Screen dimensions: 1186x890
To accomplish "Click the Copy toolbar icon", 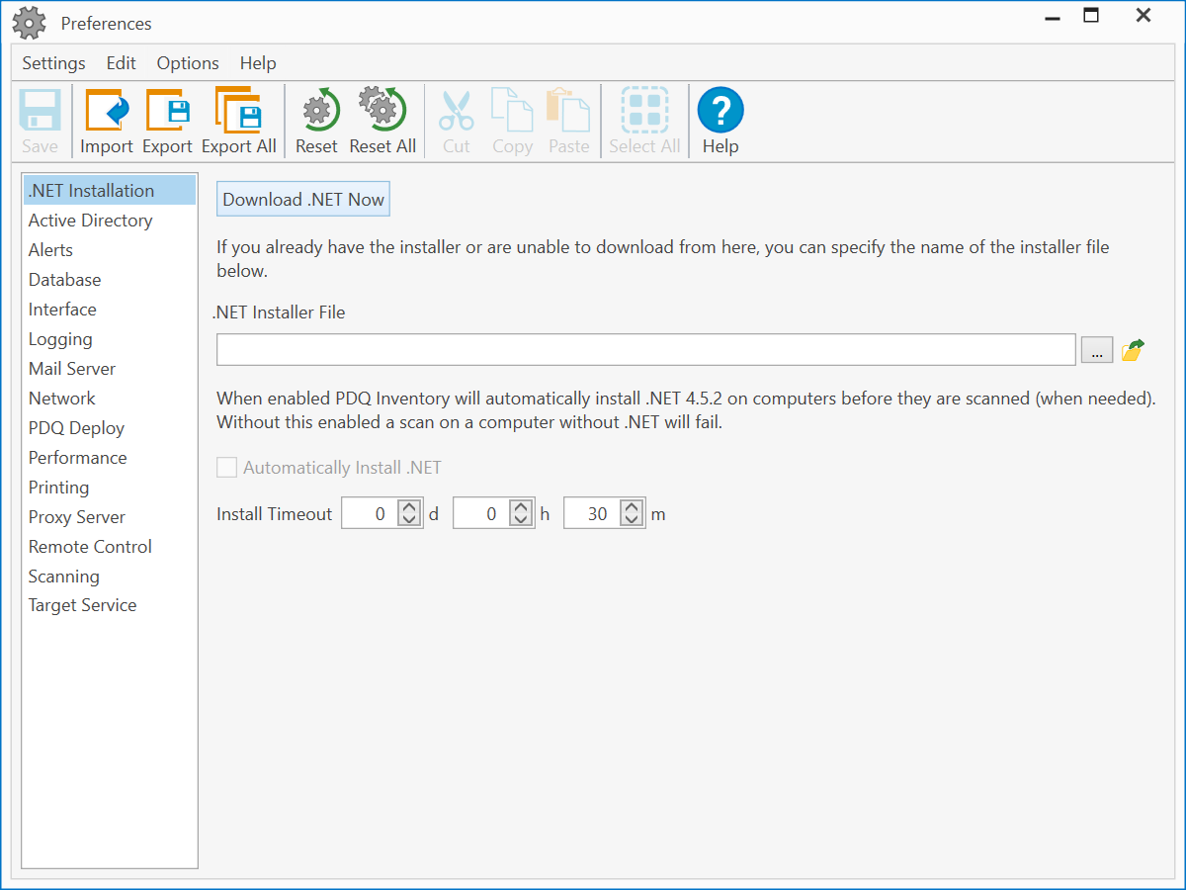I will [512, 110].
